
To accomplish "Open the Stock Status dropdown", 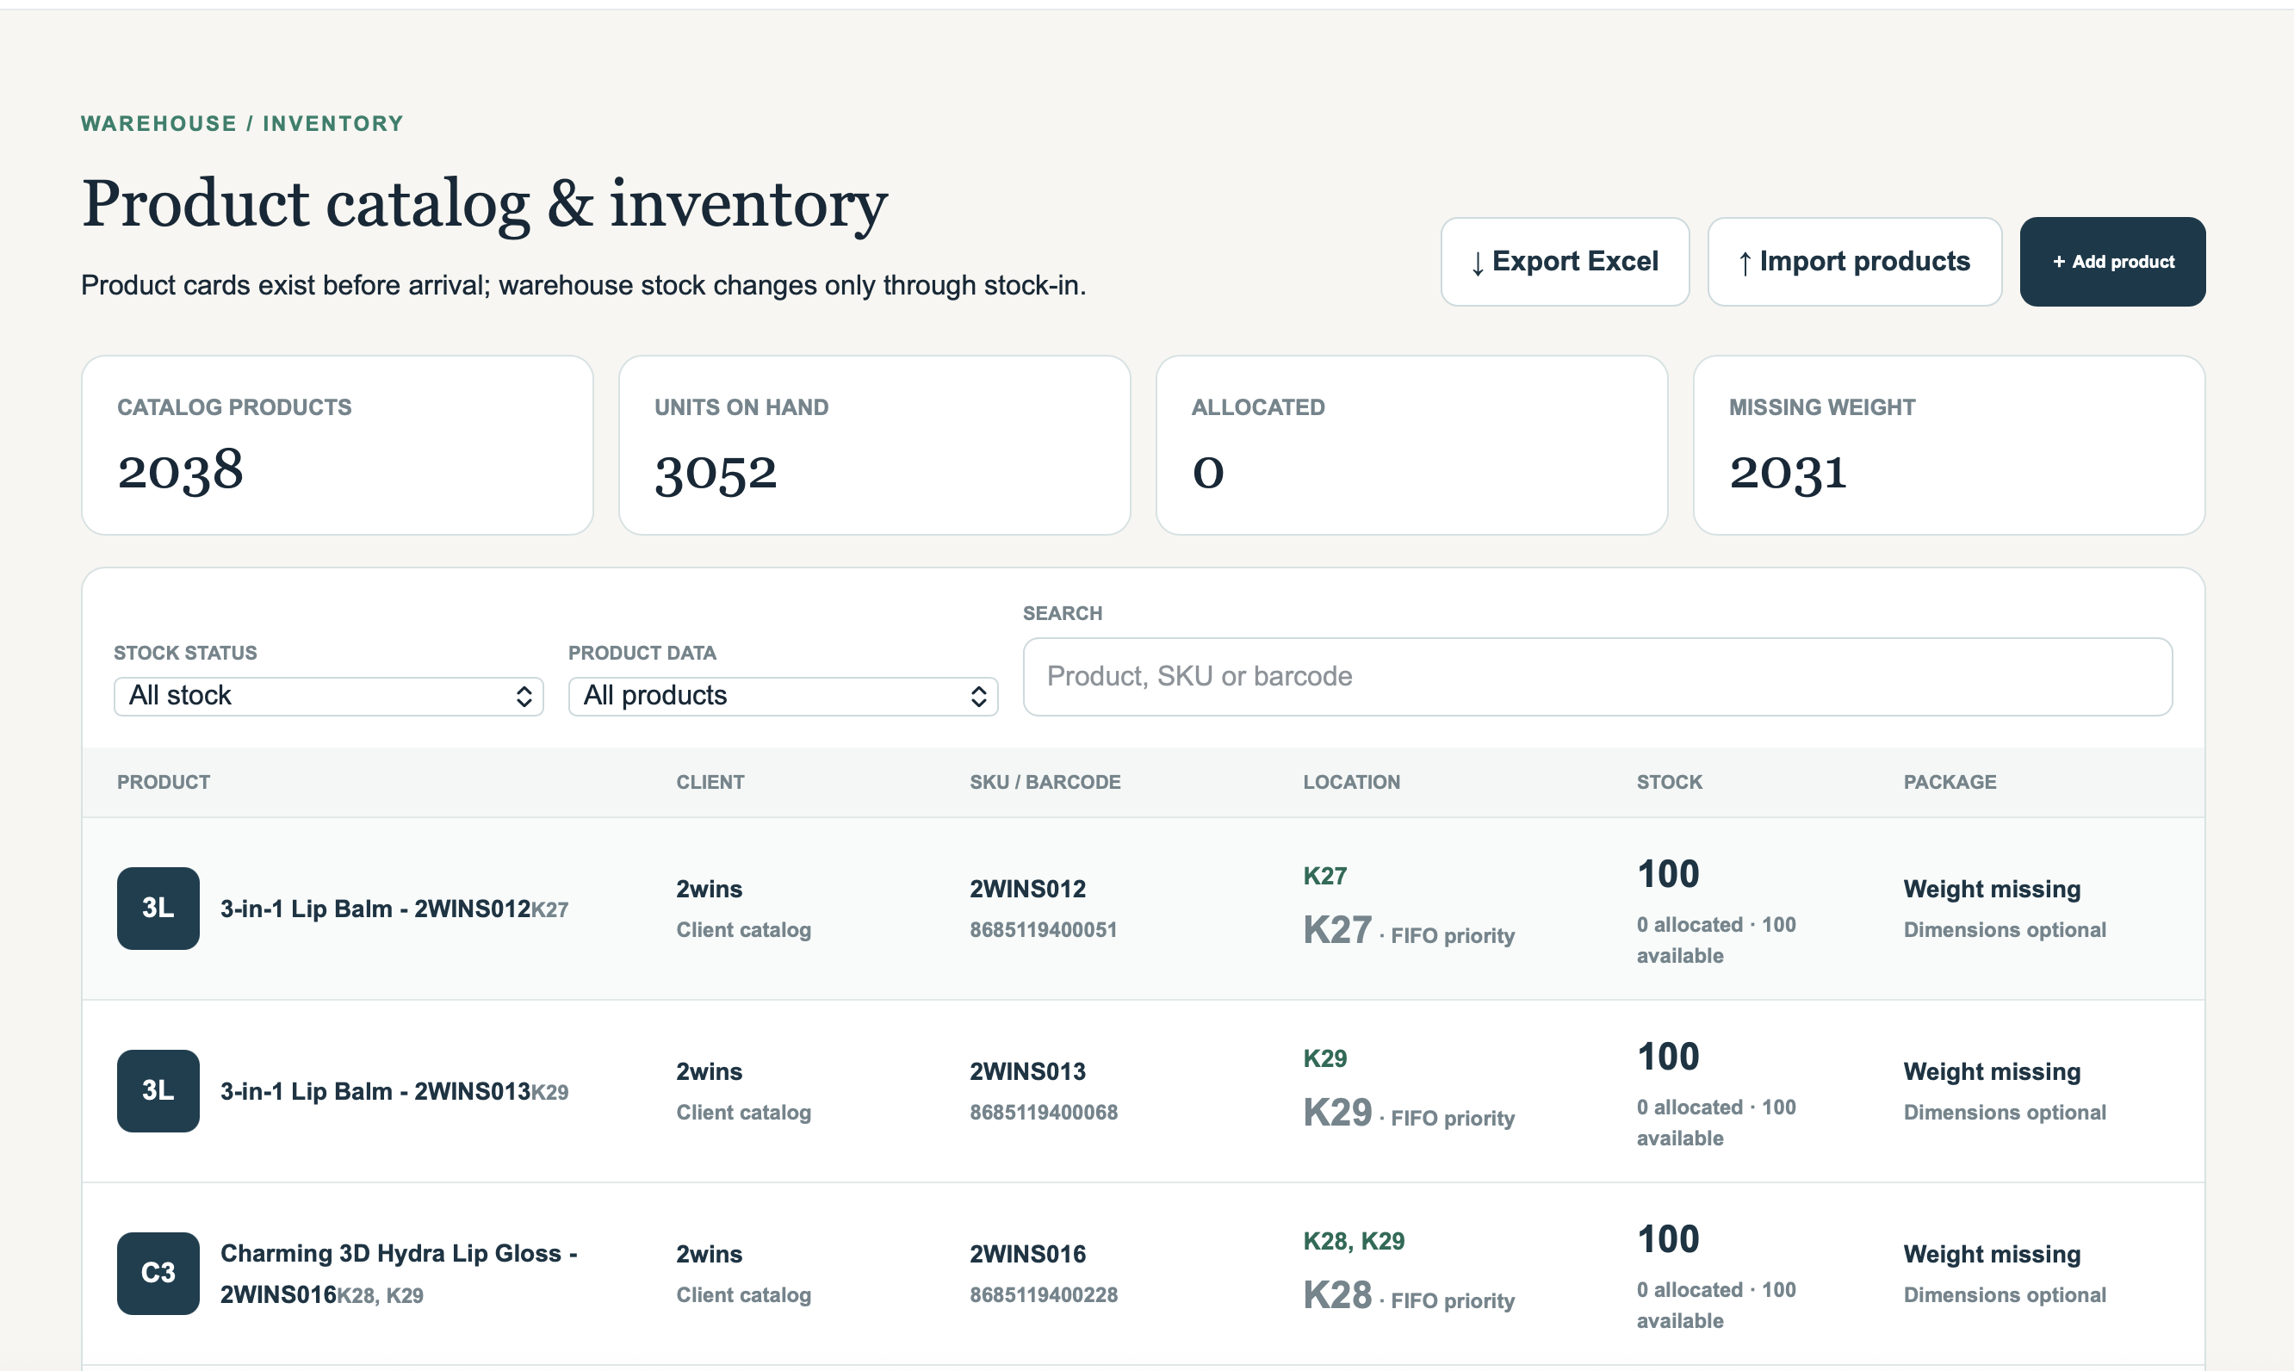I will (x=329, y=696).
